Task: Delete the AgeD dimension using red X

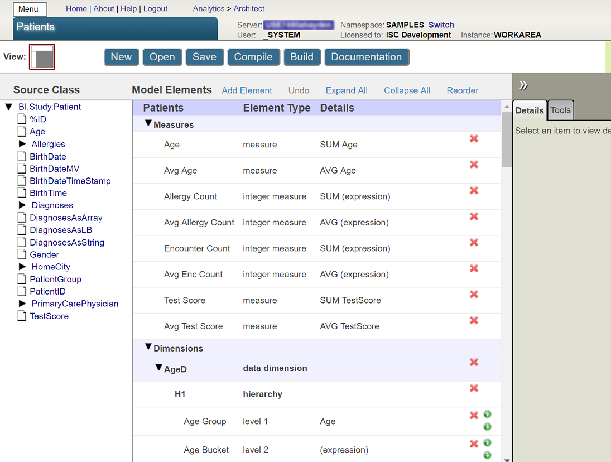Action: pyautogui.click(x=474, y=362)
